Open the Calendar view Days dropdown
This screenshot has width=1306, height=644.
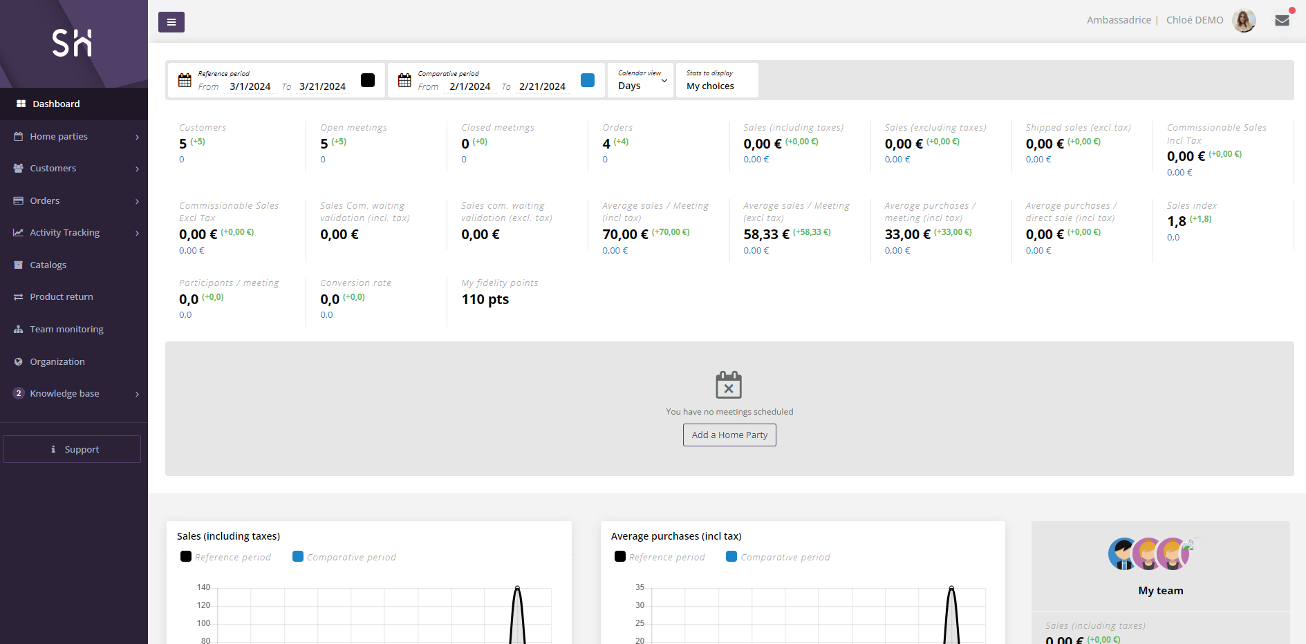click(640, 85)
